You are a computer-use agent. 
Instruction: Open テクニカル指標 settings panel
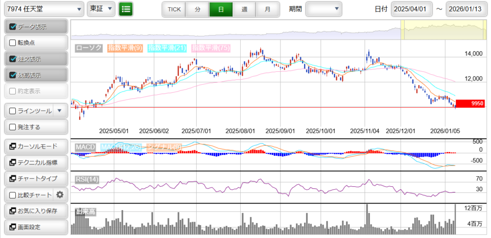coord(35,163)
